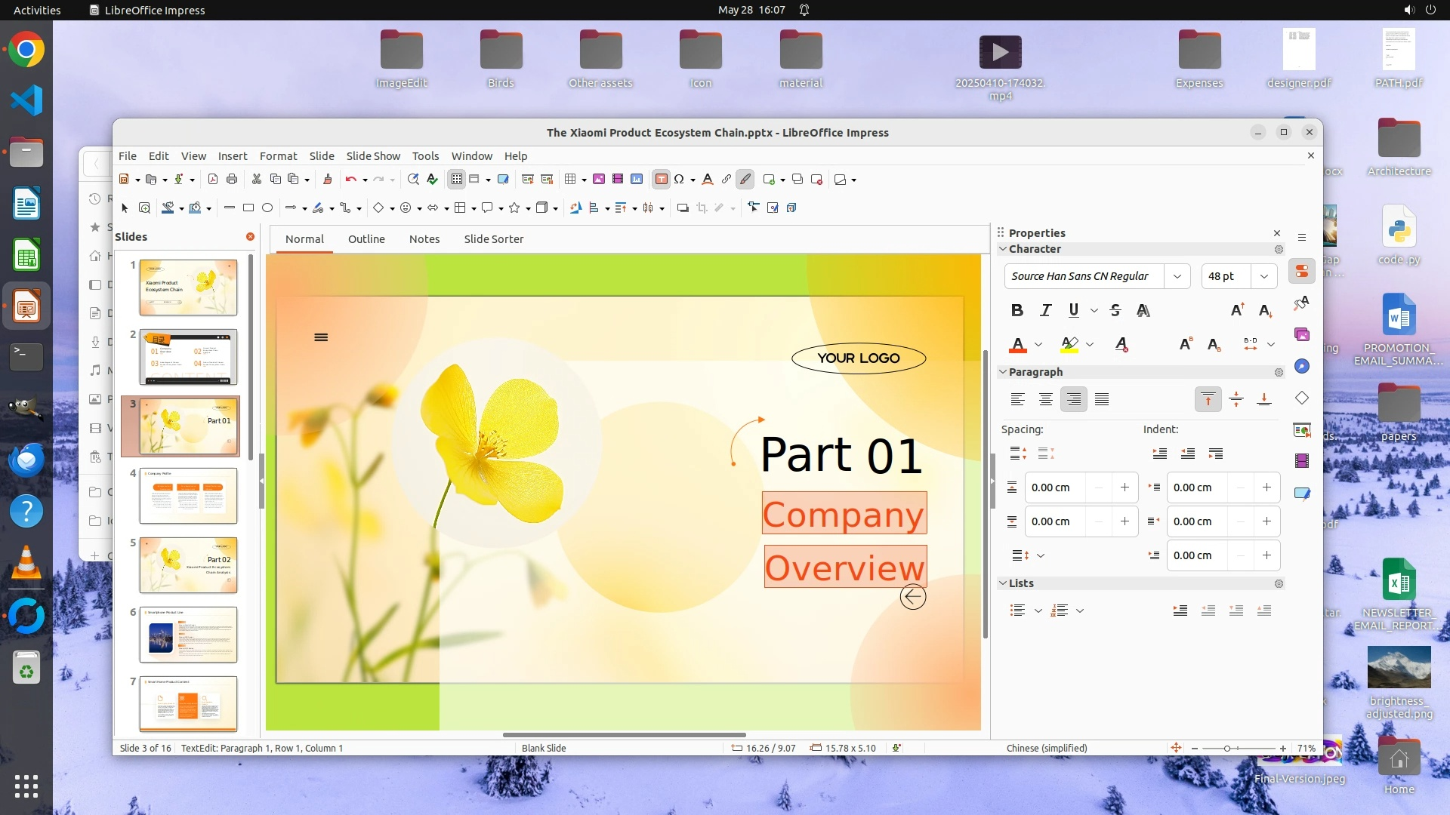The image size is (1450, 815).
Task: Select the Ellipse drawing tool
Action: click(x=267, y=208)
